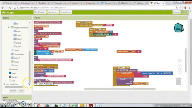192x108 pixels.
Task: Toggle the warning triangle indicator
Action: [40, 81]
